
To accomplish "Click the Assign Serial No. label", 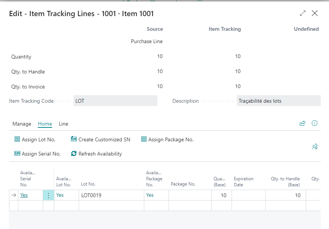I will [x=41, y=154].
